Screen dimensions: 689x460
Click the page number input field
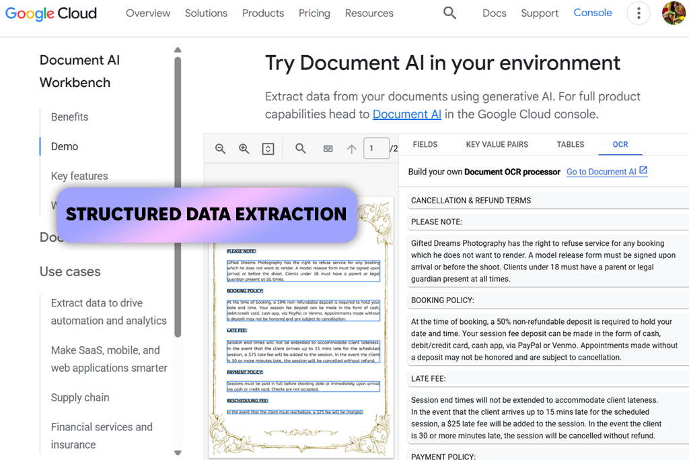coord(376,148)
